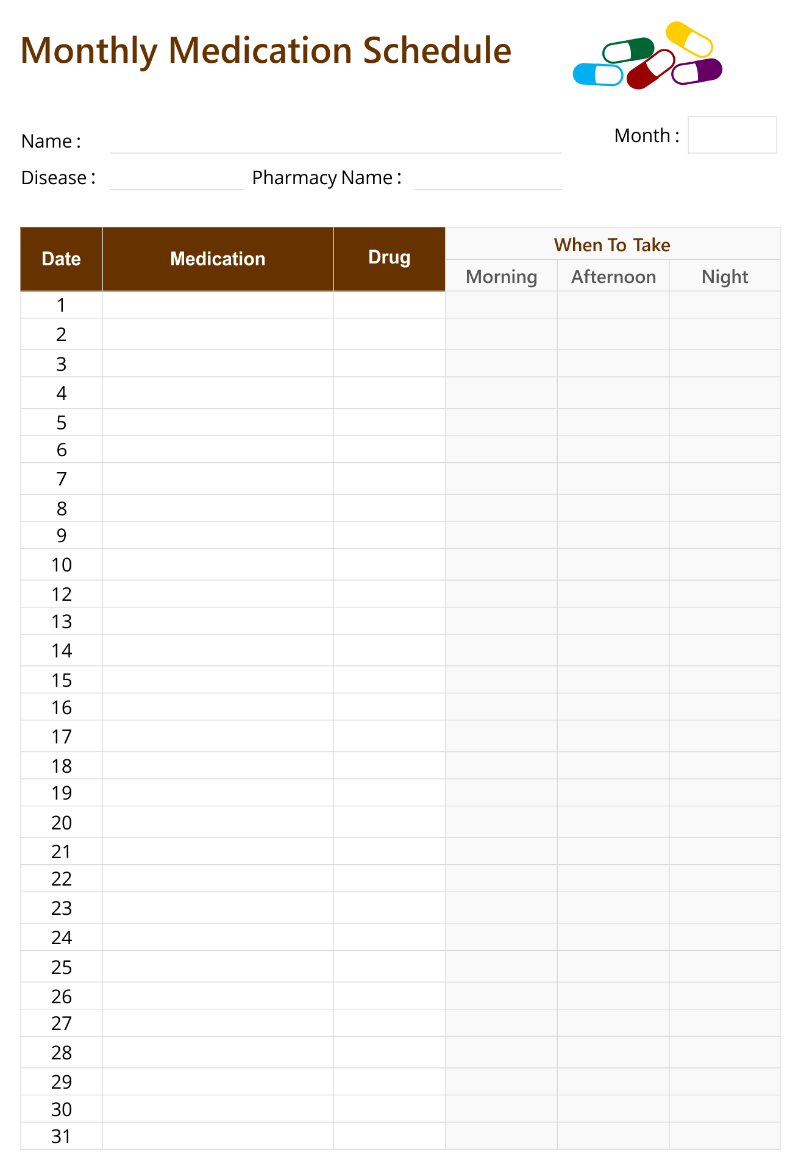This screenshot has height=1171, width=801.
Task: Click the When To Take header
Action: coord(613,244)
